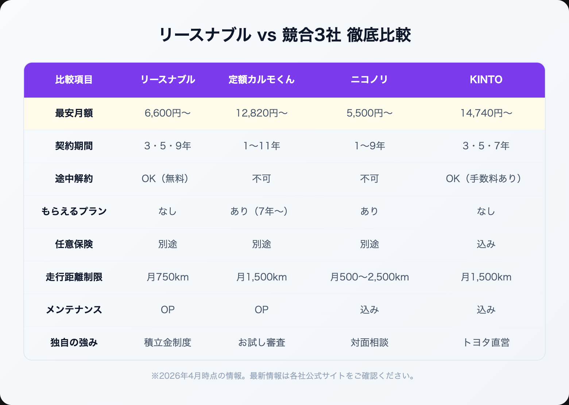Click the もらえるプラン row label
This screenshot has height=405, width=569.
(74, 212)
